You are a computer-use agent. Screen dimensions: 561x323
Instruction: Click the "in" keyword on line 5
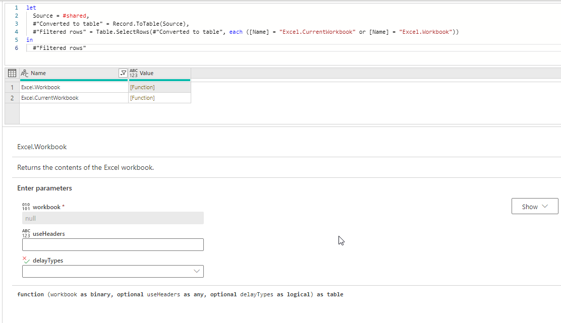point(29,40)
